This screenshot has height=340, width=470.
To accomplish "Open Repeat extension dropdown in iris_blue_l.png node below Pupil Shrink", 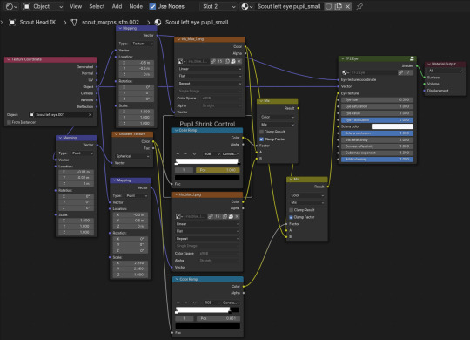I will click(207, 239).
